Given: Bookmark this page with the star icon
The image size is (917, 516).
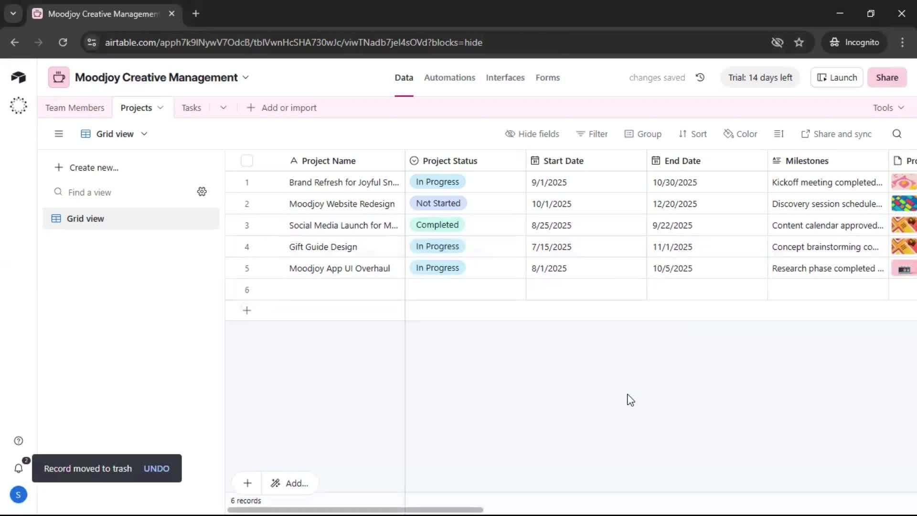Looking at the screenshot, I should point(799,43).
